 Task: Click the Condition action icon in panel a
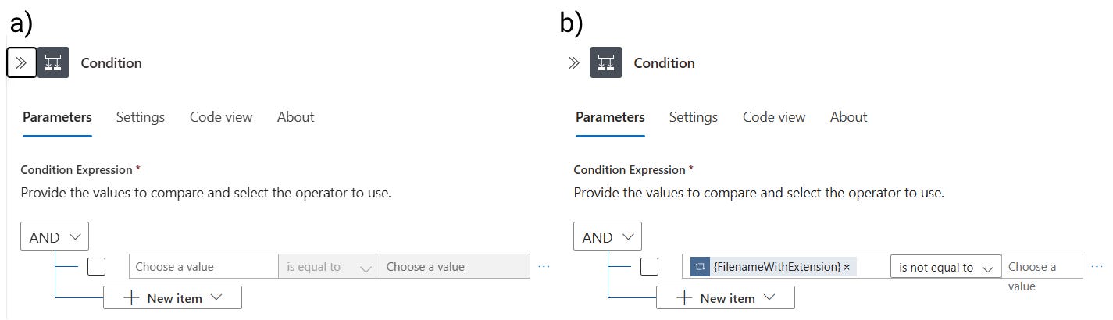(53, 63)
